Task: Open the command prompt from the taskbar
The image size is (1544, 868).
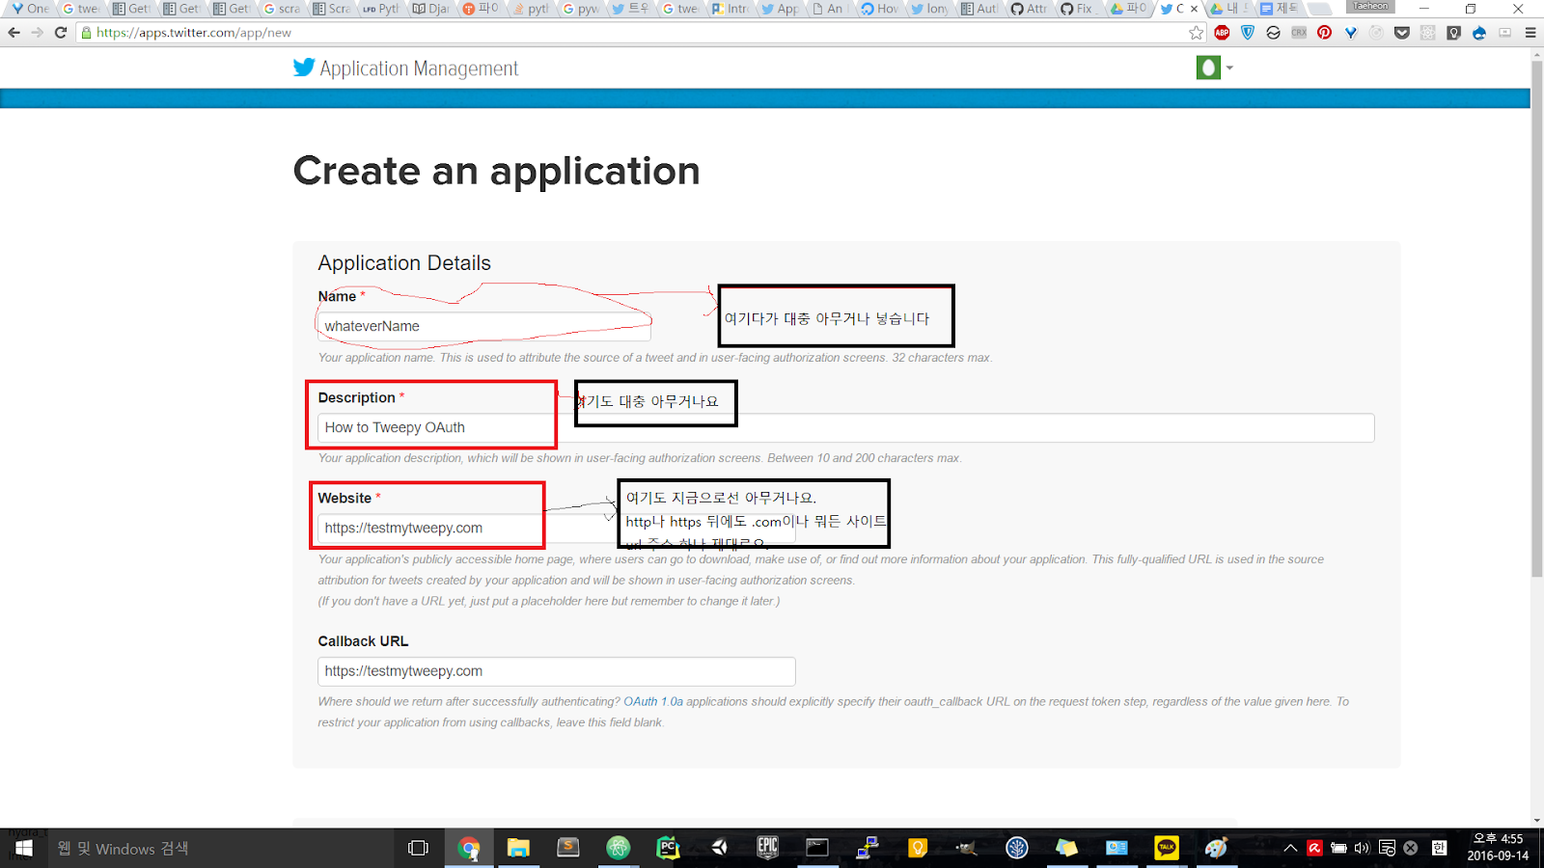Action: 817,848
